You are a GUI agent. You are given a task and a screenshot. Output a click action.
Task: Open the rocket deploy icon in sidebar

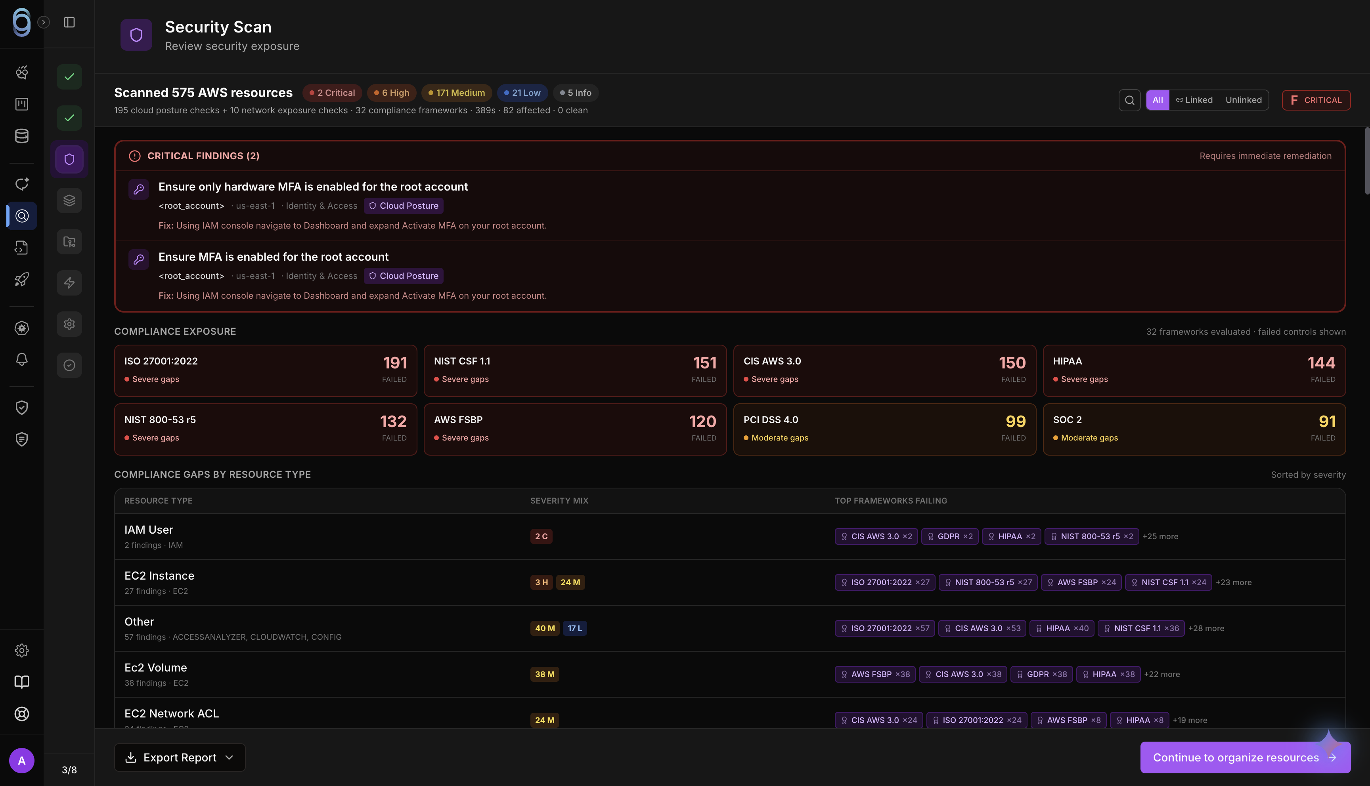coord(21,280)
